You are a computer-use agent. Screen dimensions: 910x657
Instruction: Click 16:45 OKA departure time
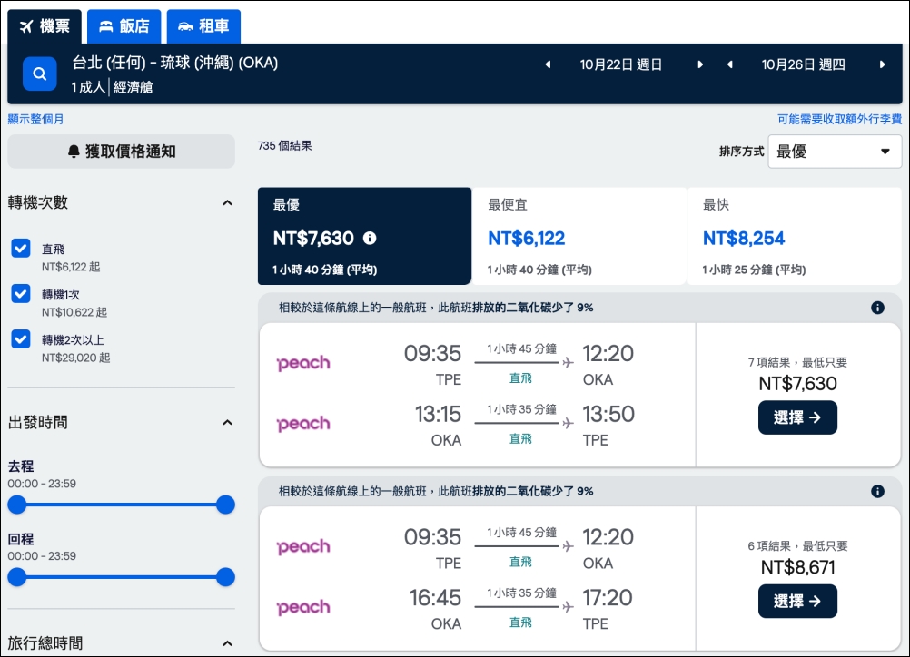435,598
